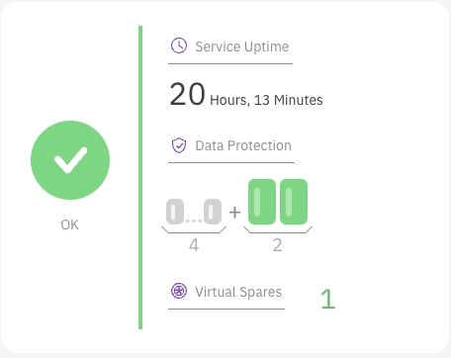451x358 pixels.
Task: Select the Virtual Spares heading
Action: click(x=238, y=292)
